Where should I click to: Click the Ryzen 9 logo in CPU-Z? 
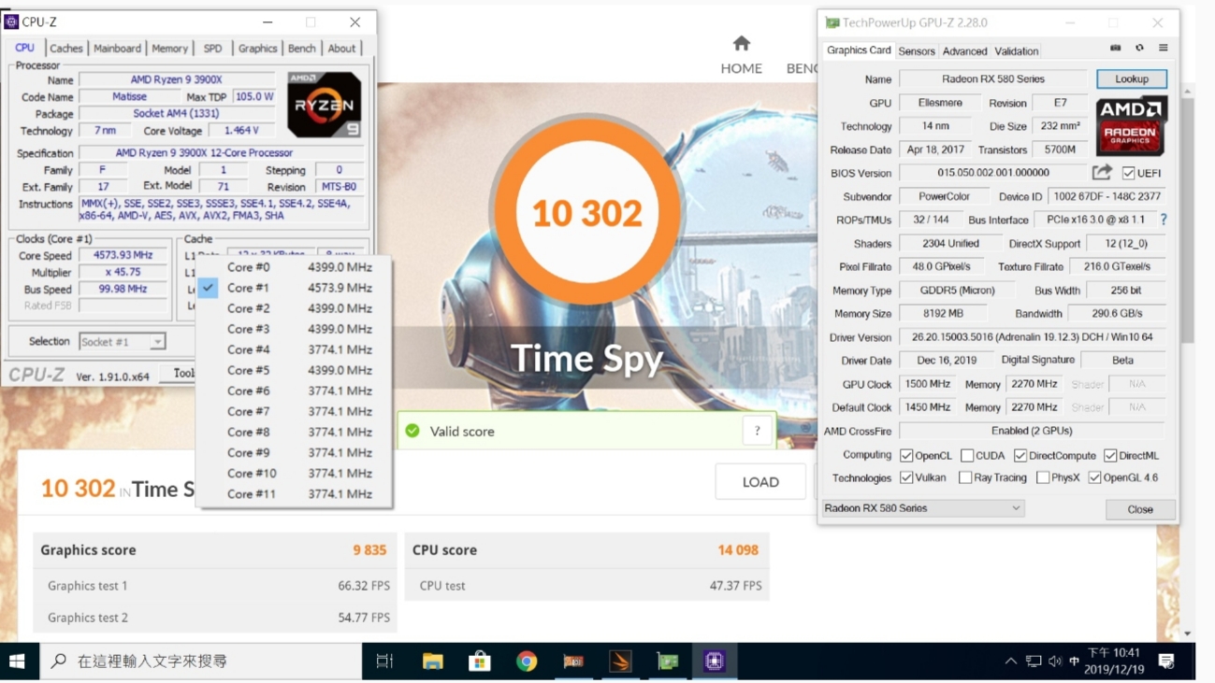point(324,106)
